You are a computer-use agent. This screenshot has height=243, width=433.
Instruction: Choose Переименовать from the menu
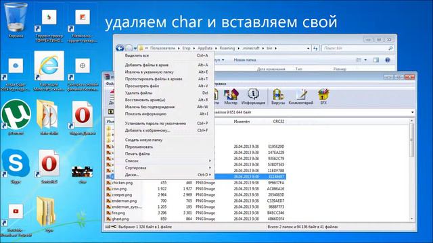coord(164,146)
